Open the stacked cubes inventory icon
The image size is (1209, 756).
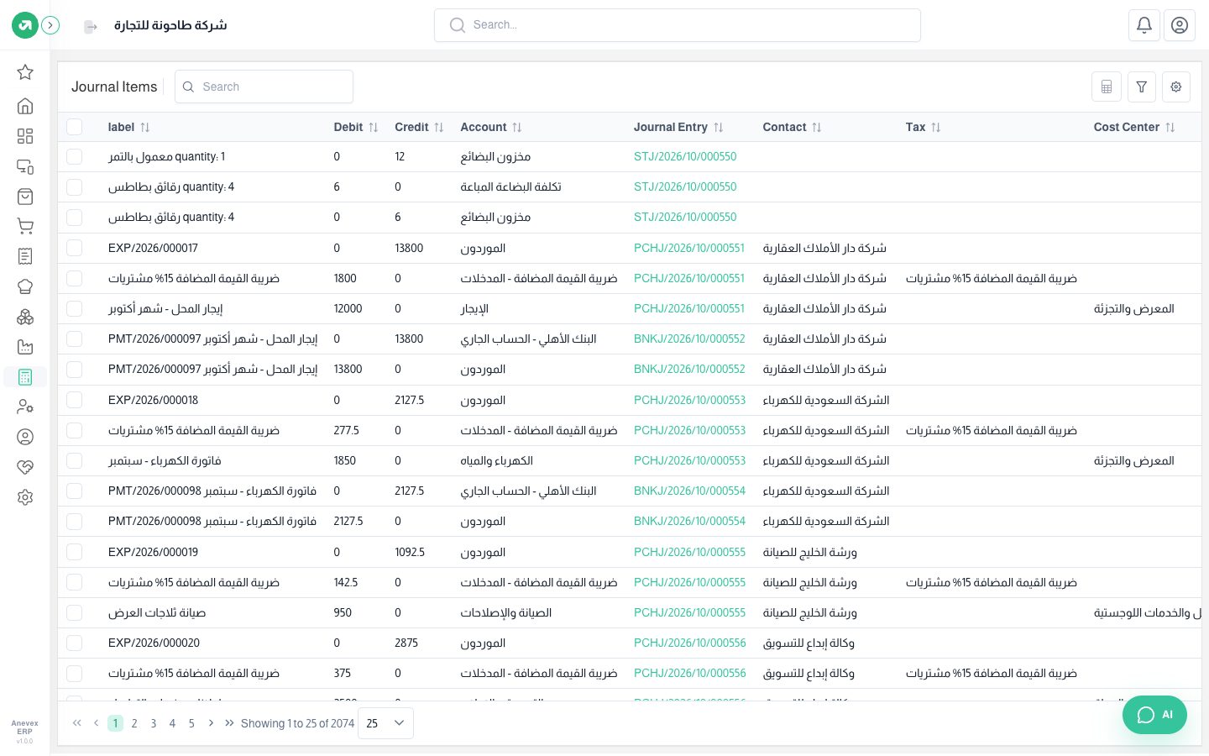(x=25, y=317)
